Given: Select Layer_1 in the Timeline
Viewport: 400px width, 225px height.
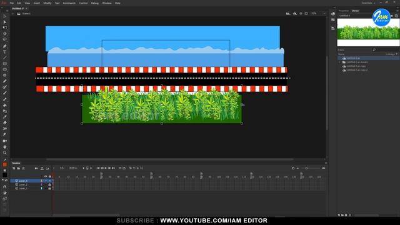Looking at the screenshot, I should (23, 188).
